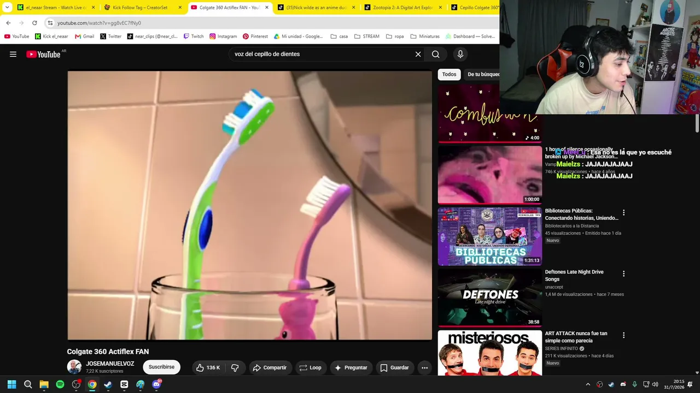Open OBS Studio from the taskbar
Image resolution: width=700 pixels, height=393 pixels.
pyautogui.click(x=76, y=384)
